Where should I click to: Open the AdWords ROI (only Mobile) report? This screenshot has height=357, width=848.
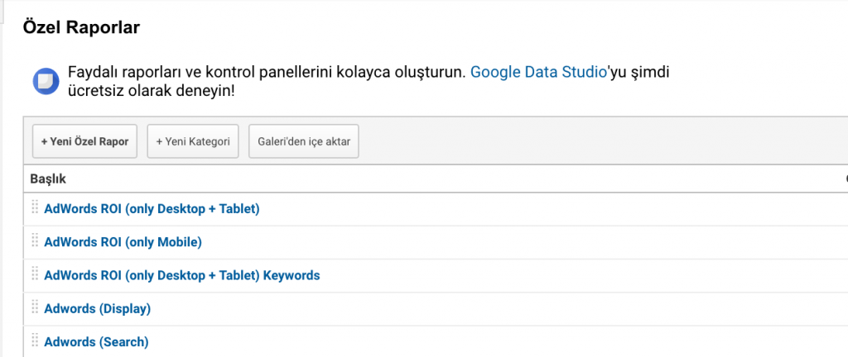tap(123, 242)
